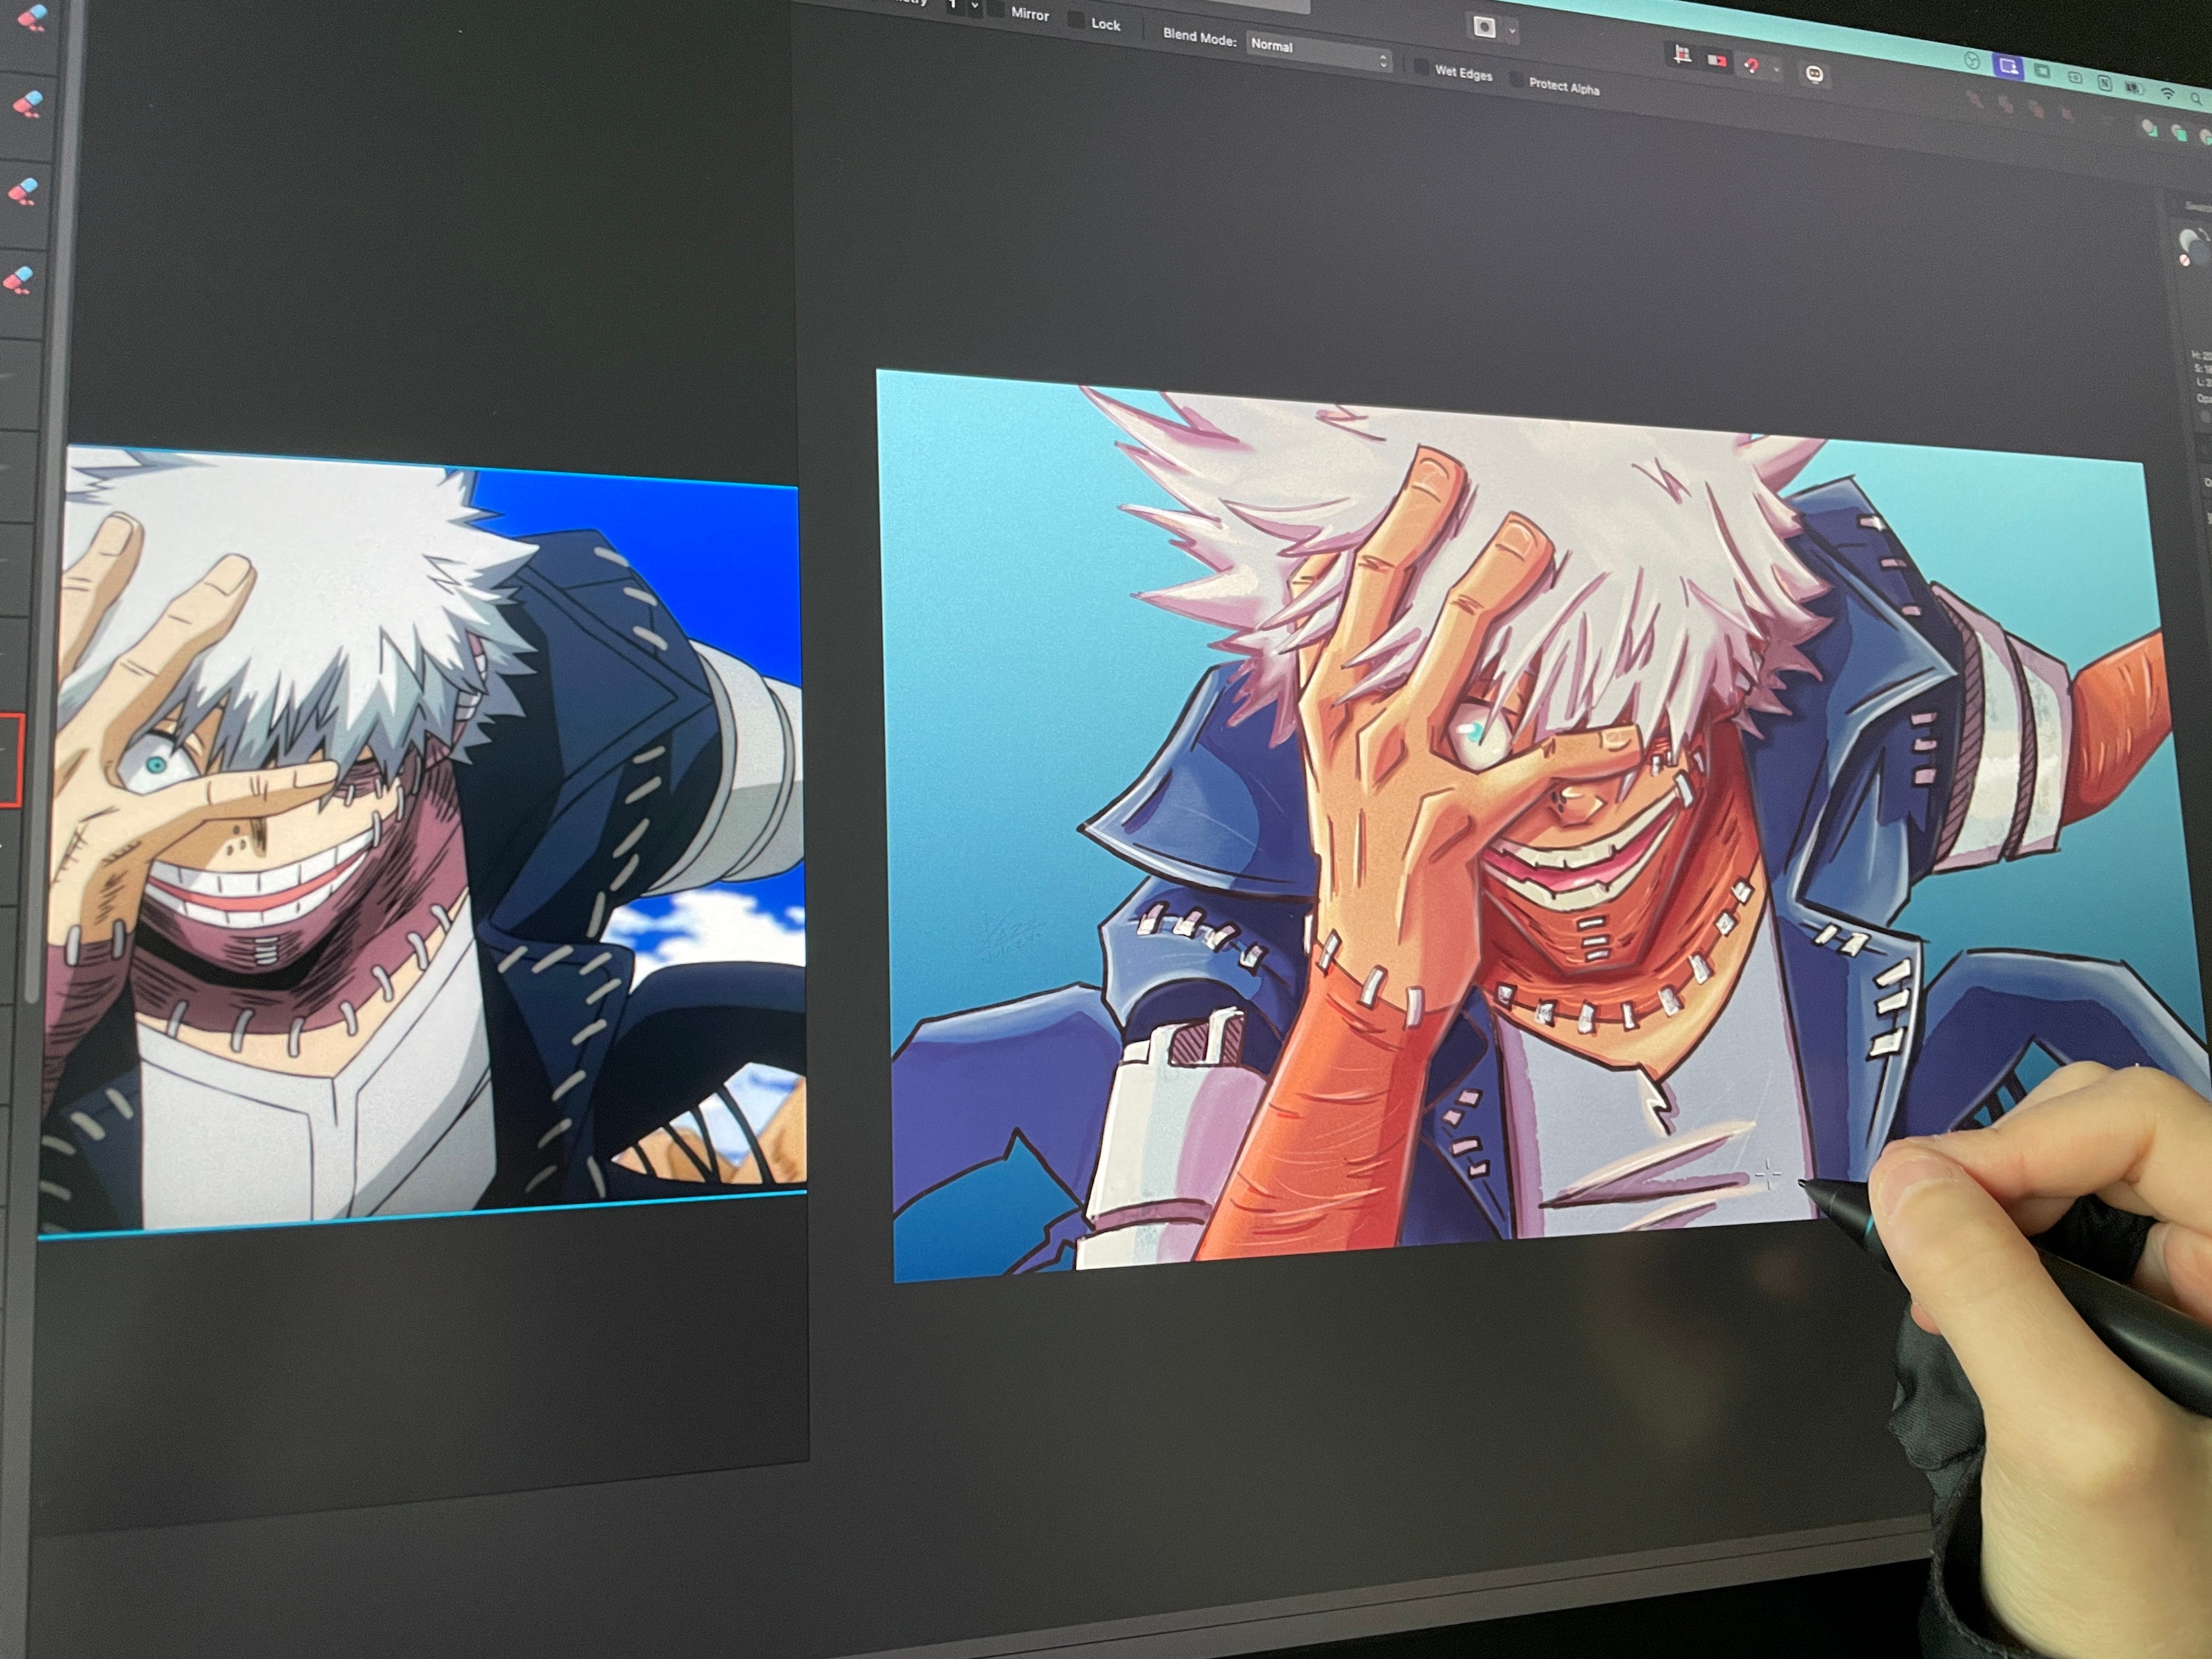
Task: Toggle Force Pixel Alignment icon
Action: (1683, 55)
